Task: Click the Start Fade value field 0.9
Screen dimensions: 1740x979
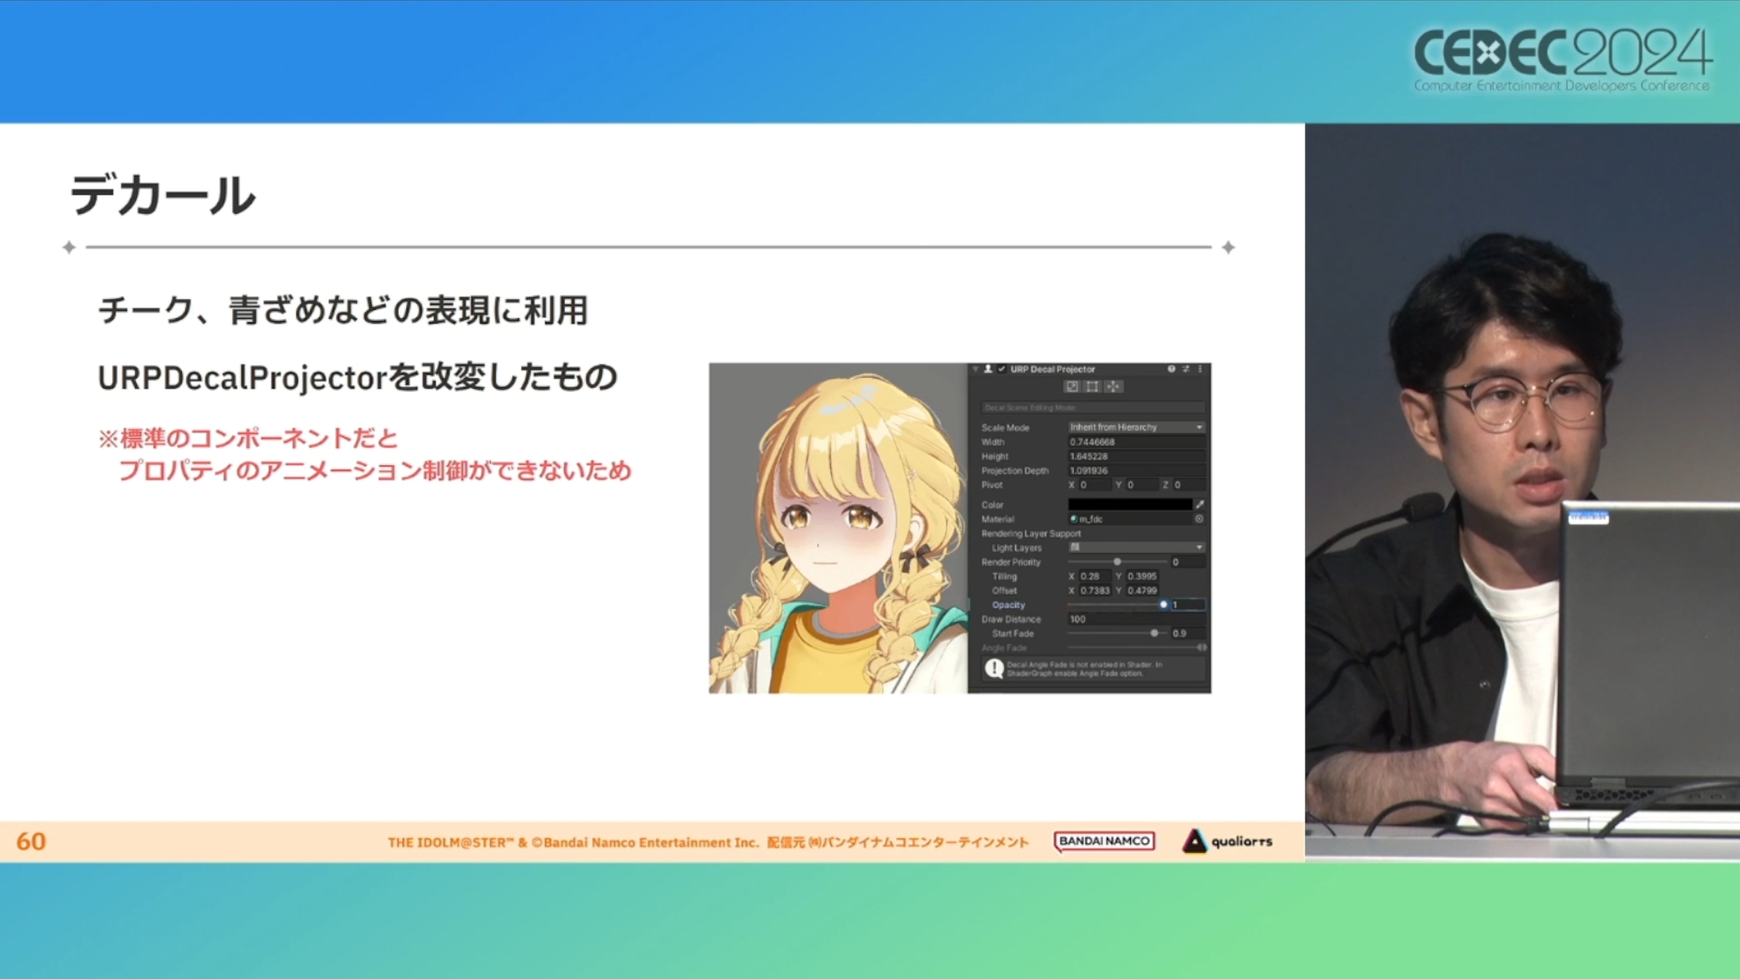Action: 1188,634
